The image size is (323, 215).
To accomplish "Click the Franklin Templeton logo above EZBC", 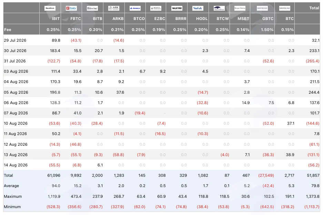I will [156, 8].
